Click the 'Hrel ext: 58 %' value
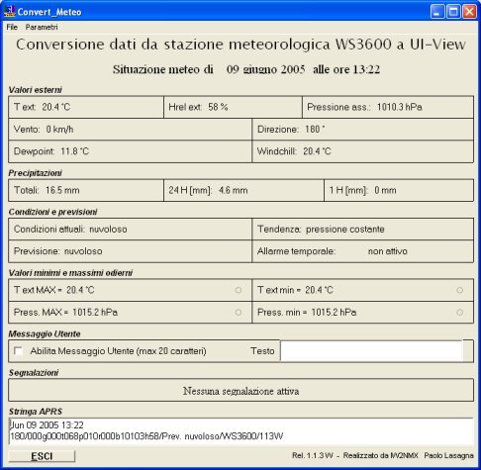The width and height of the screenshot is (481, 470). point(198,107)
